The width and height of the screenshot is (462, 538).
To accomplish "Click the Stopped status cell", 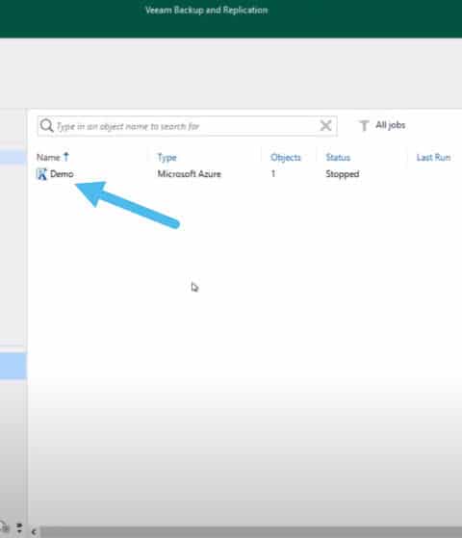I will (343, 174).
